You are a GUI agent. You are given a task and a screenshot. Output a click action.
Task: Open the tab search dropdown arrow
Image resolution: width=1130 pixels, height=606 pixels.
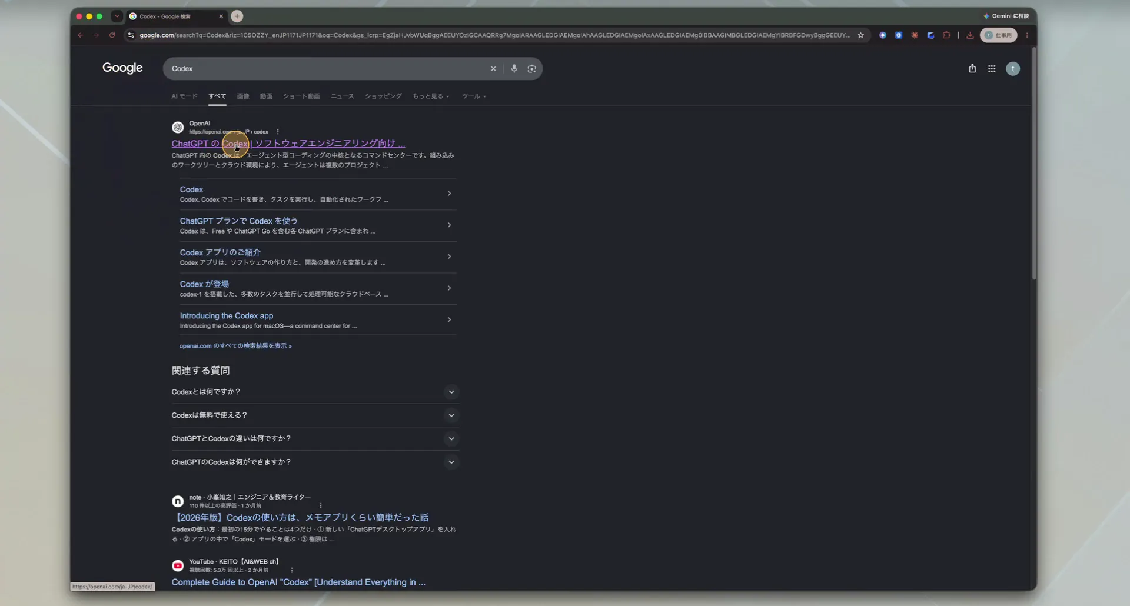(x=117, y=16)
